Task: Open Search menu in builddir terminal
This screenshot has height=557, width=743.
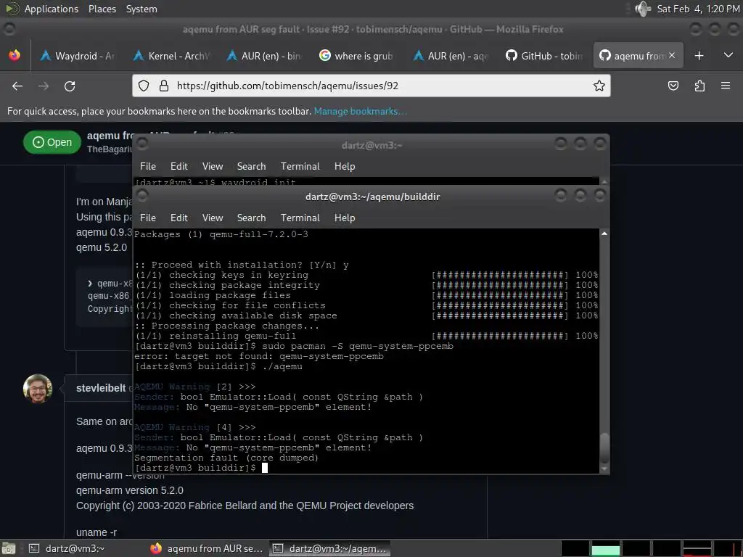Action: (251, 218)
